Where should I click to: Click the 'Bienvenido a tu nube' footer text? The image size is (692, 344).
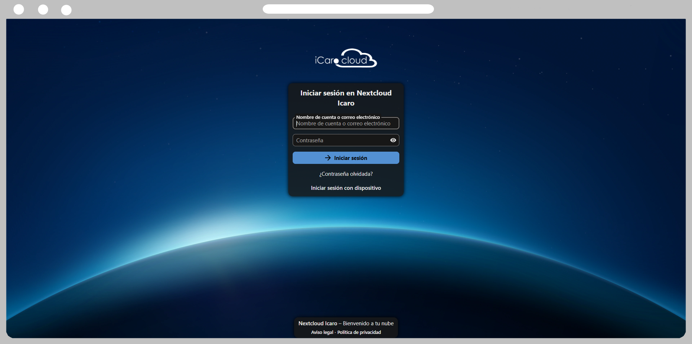[368, 323]
